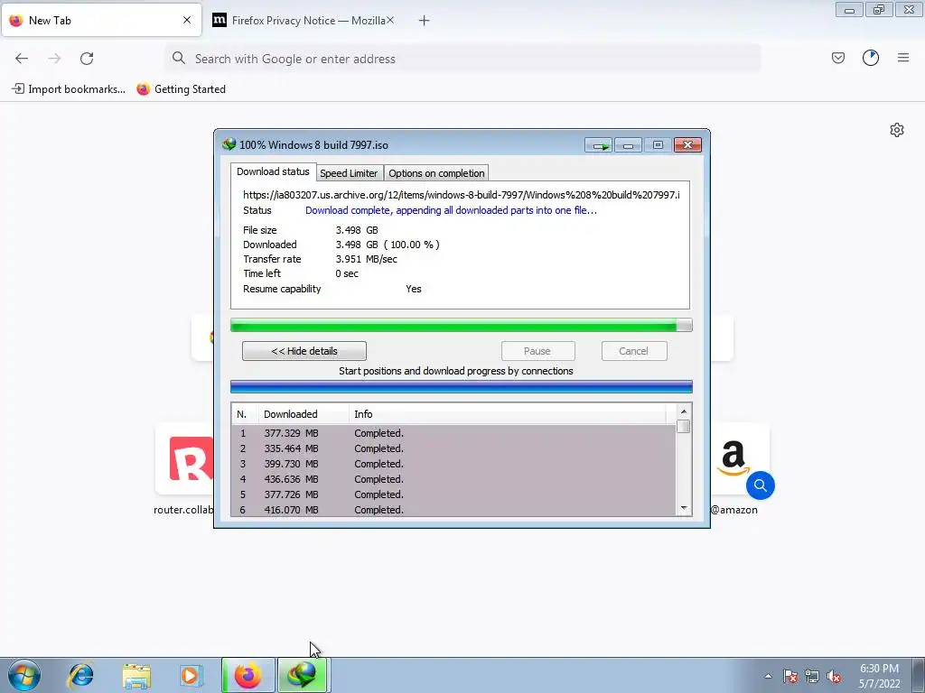Click the muted volume tray icon
Screen dimensions: 925x693
coord(834,676)
